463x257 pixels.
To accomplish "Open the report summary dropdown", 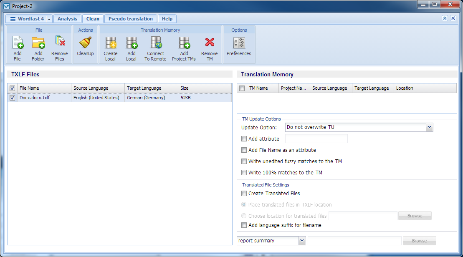I will [302, 240].
